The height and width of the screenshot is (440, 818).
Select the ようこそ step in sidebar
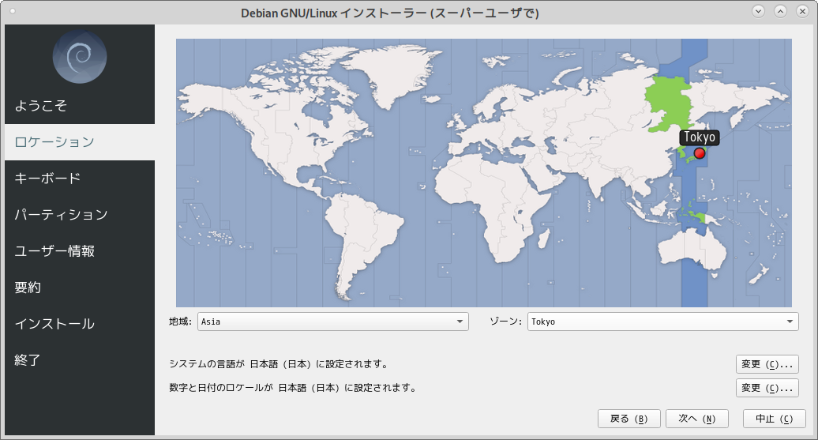point(80,105)
